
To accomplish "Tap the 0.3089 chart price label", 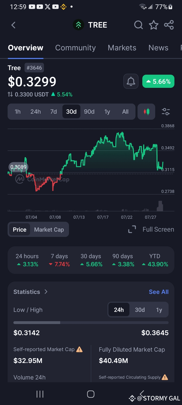I will (18, 167).
